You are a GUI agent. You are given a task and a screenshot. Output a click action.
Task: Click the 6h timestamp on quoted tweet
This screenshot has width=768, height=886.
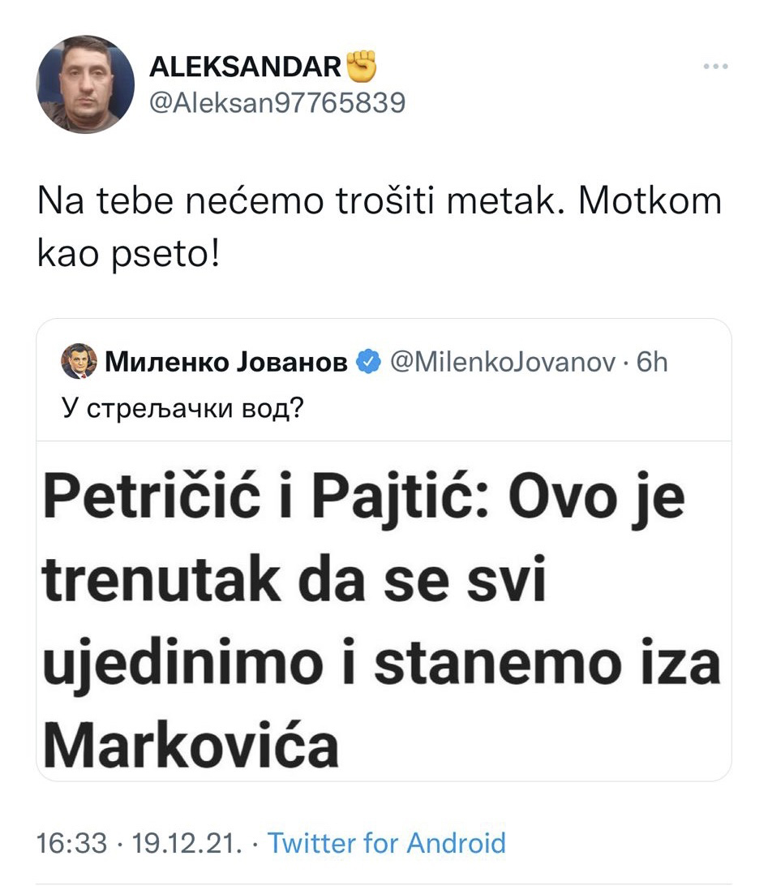tap(652, 362)
